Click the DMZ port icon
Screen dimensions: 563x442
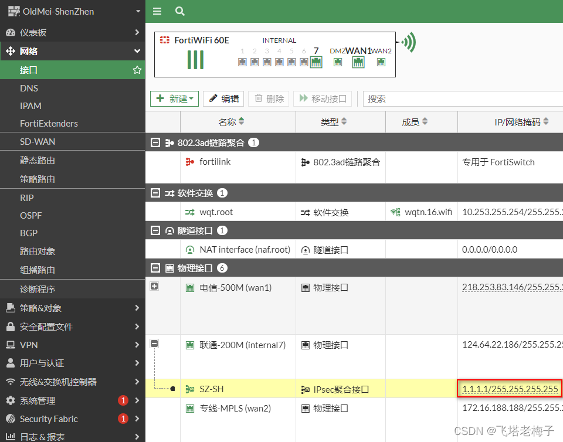tap(338, 62)
